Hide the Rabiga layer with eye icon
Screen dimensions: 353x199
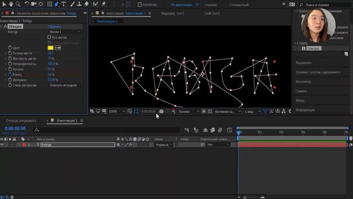tap(2, 144)
